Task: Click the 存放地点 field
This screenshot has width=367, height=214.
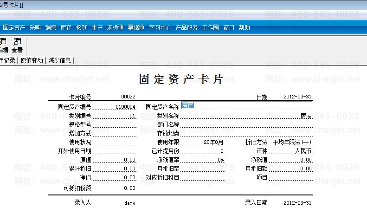Action: [247, 133]
